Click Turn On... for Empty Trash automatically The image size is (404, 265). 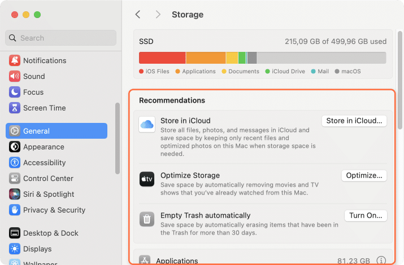coord(366,215)
